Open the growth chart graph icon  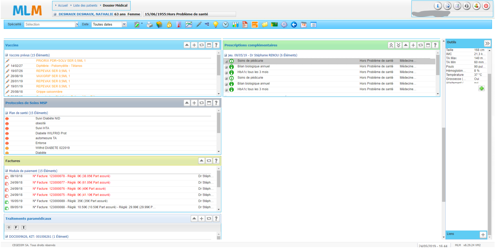coord(189,25)
